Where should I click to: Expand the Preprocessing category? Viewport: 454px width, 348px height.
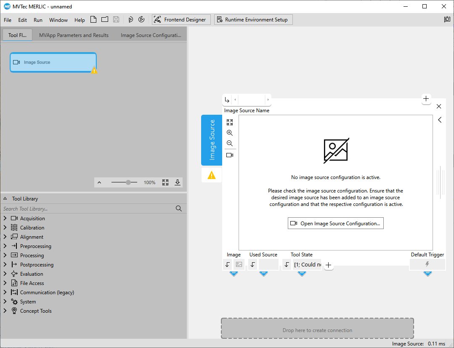pos(5,246)
